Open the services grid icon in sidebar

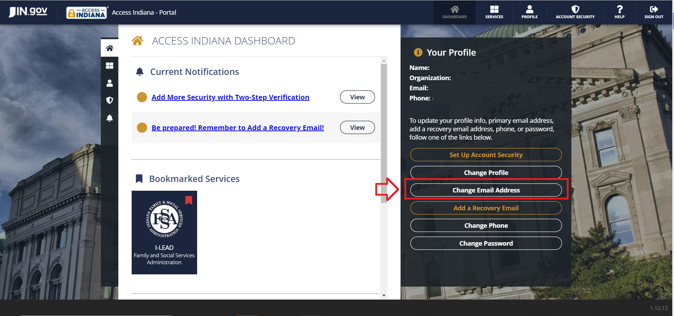pyautogui.click(x=110, y=65)
